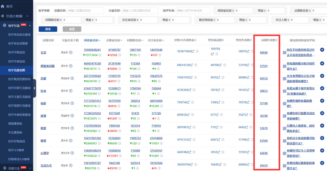Image resolution: width=327 pixels, height=171 pixels.
Task: Open 阅读暴涨帖 menu item
Action: [x=15, y=123]
